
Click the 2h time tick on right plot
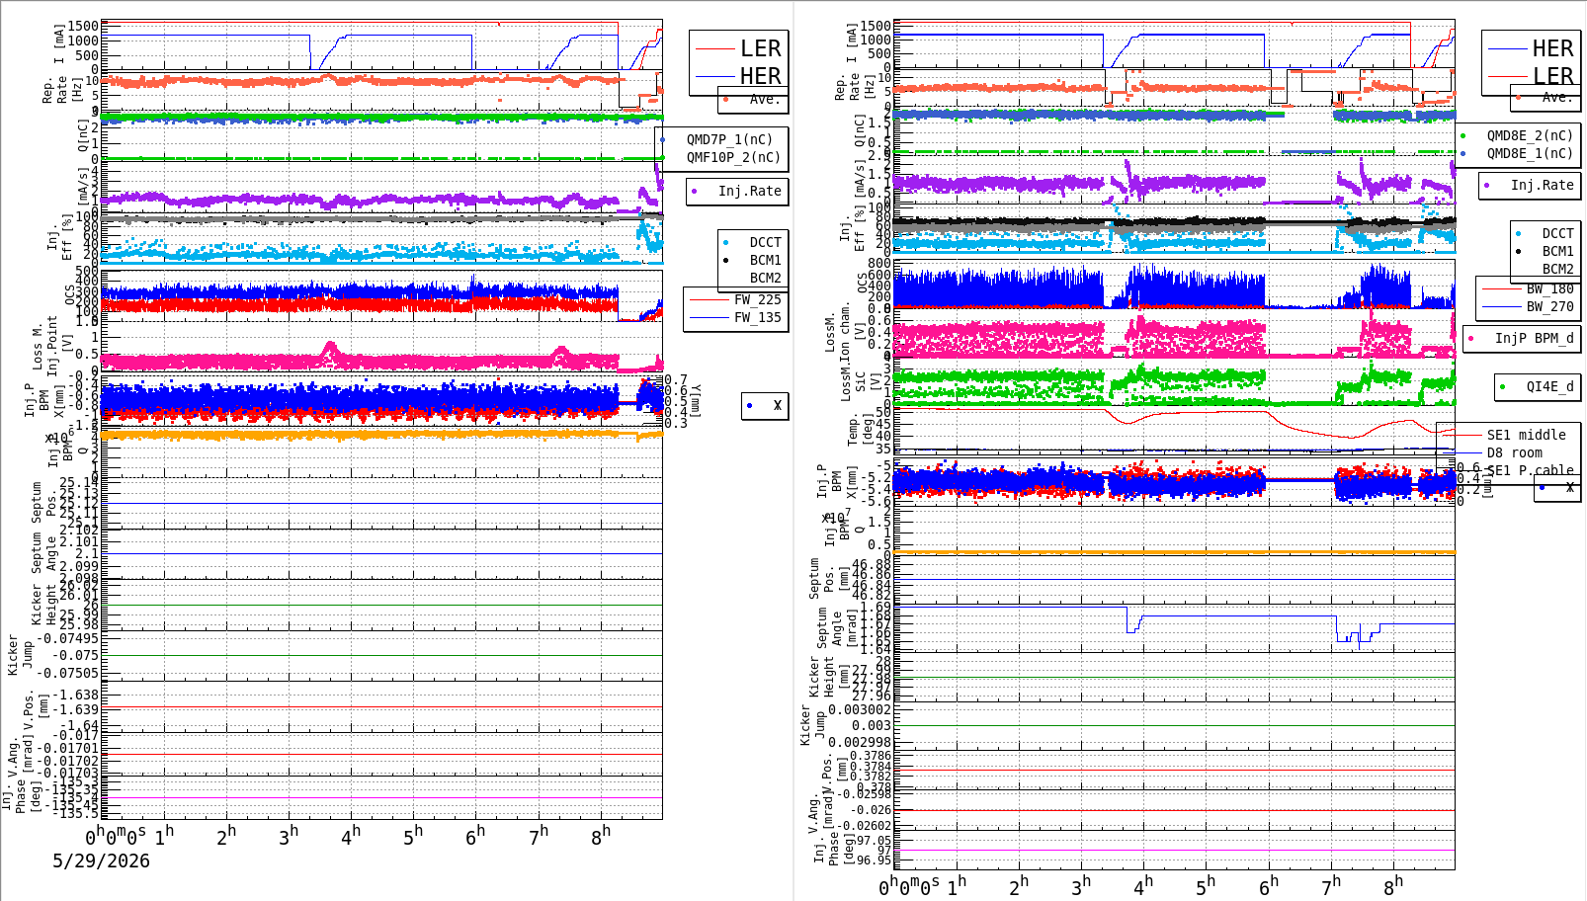(1019, 886)
